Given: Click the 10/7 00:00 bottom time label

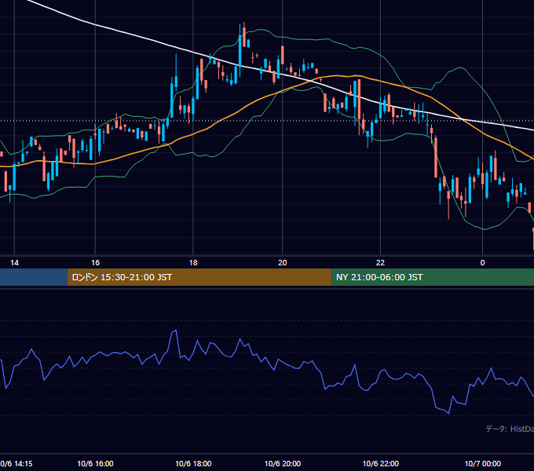Looking at the screenshot, I should click(x=483, y=463).
